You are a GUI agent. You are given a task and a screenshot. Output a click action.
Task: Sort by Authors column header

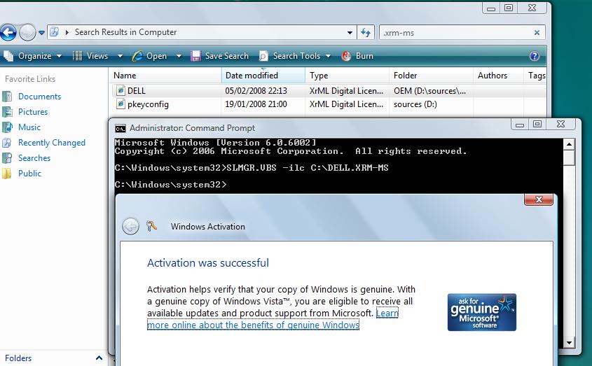(x=498, y=76)
